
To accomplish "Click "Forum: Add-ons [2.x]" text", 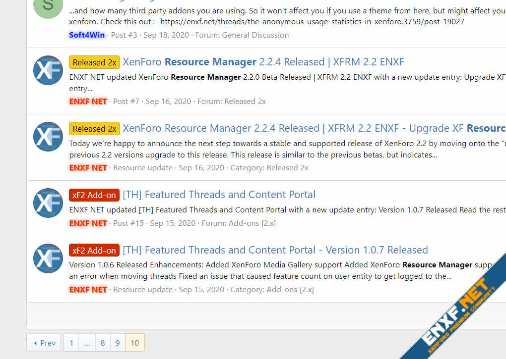I will coord(239,223).
